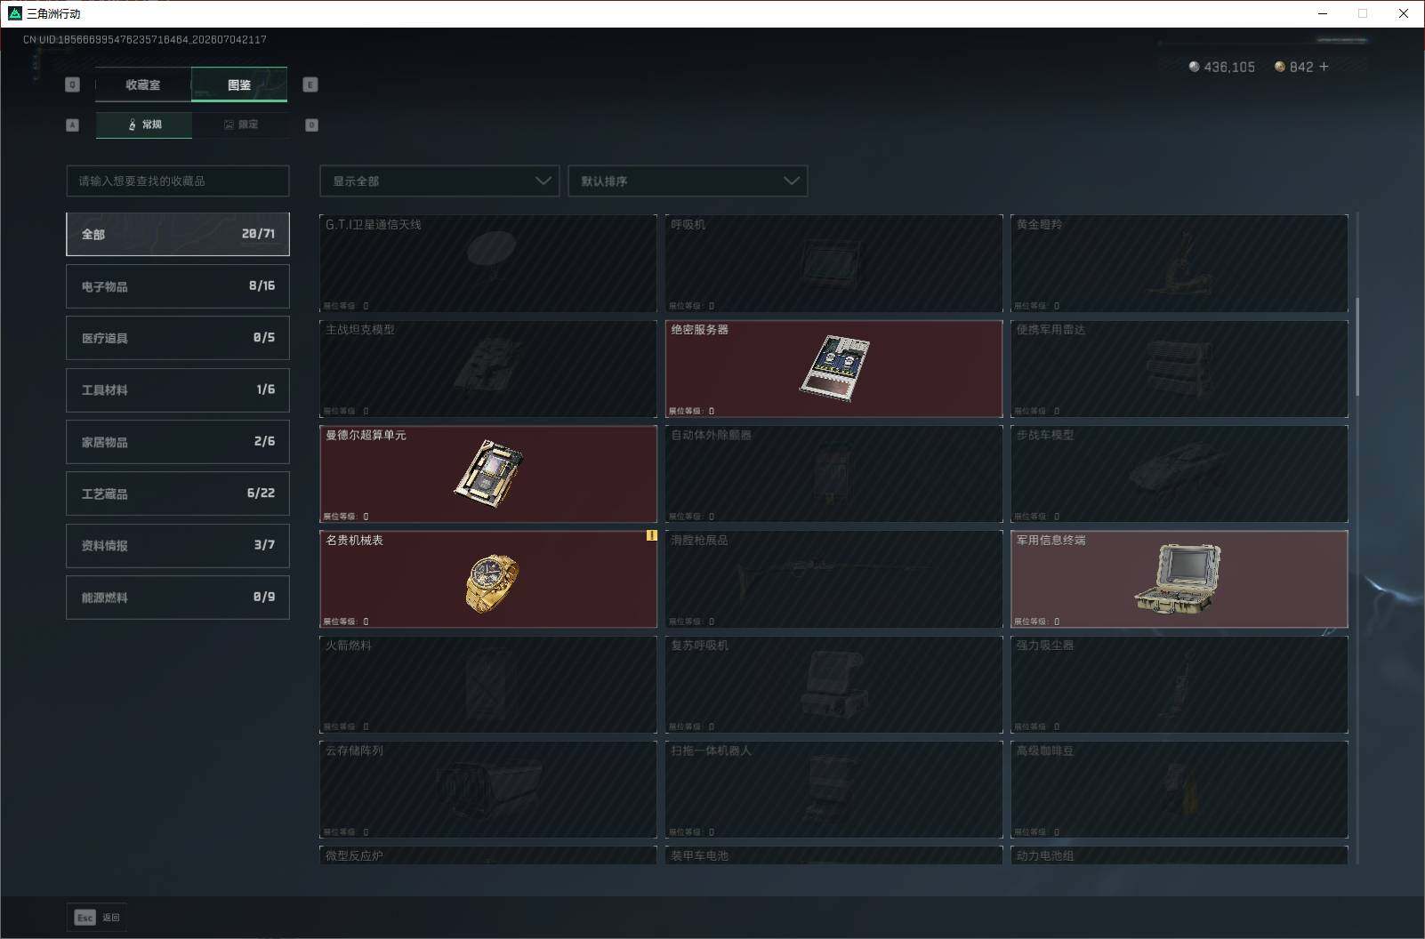Open the 曼德尔超算单元 item card
This screenshot has height=939, width=1425.
click(488, 474)
